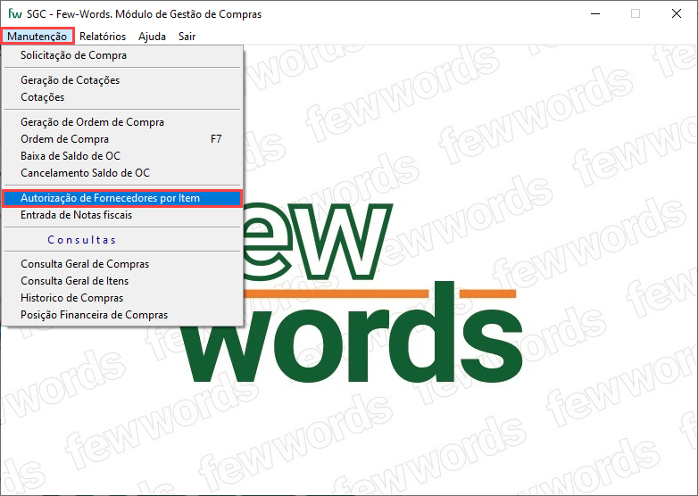Open the Manutenção menu
Image resolution: width=698 pixels, height=496 pixels.
(37, 37)
